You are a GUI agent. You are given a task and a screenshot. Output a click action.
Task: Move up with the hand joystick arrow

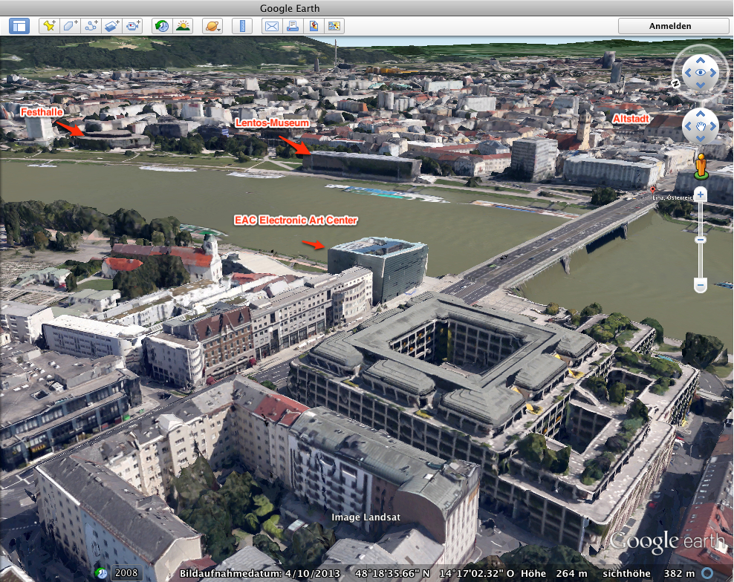pyautogui.click(x=701, y=114)
